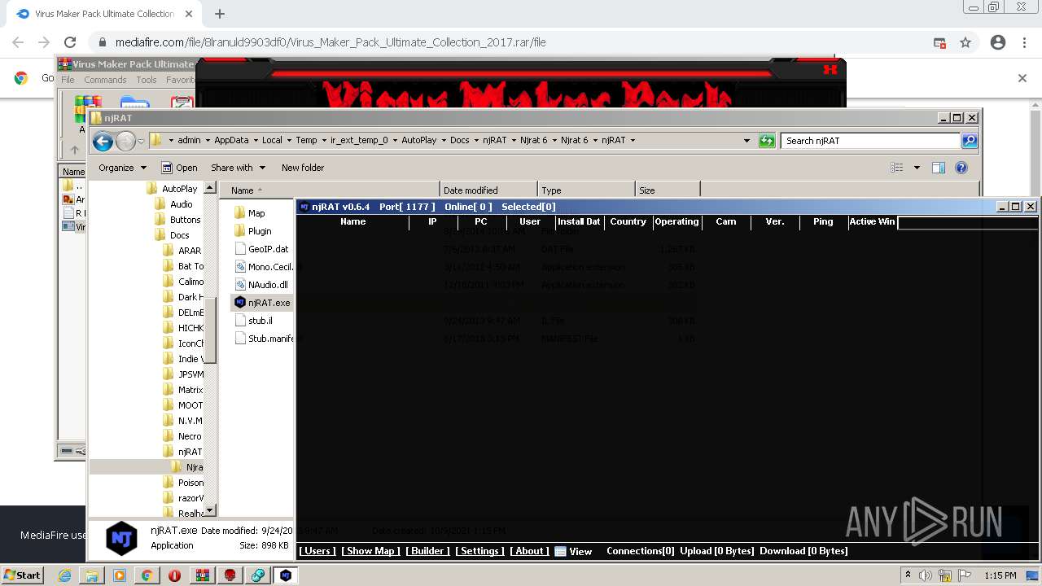This screenshot has width=1042, height=586.
Task: Sort by Date modified column header
Action: [x=488, y=190]
